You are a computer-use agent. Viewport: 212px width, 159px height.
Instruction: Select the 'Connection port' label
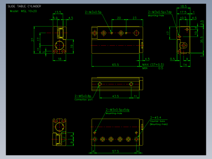pos(84,99)
